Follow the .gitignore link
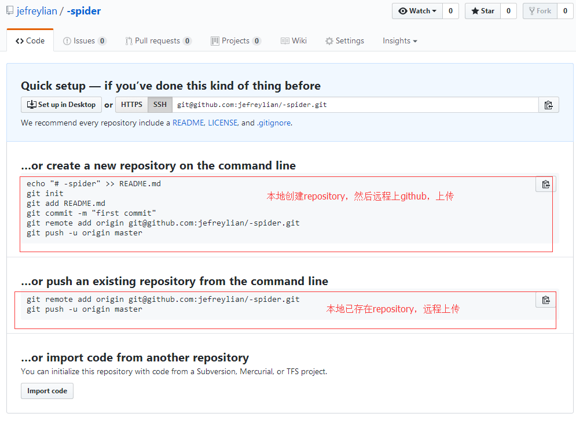The image size is (576, 421). click(274, 123)
